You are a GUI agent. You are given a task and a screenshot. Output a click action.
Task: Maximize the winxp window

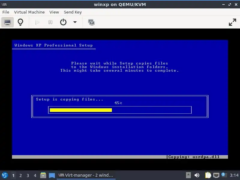tap(230, 4)
